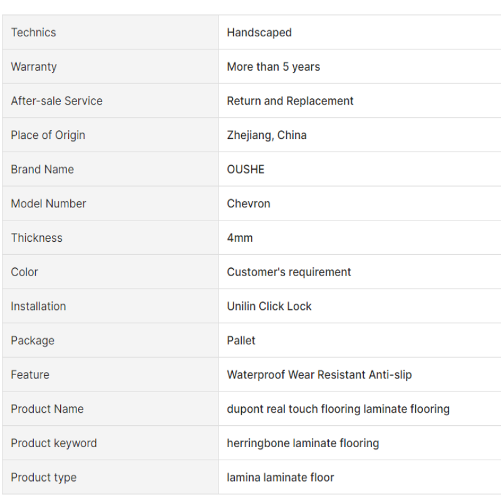This screenshot has width=501, height=501.
Task: Click the Handscaped value text
Action: pyautogui.click(x=259, y=33)
